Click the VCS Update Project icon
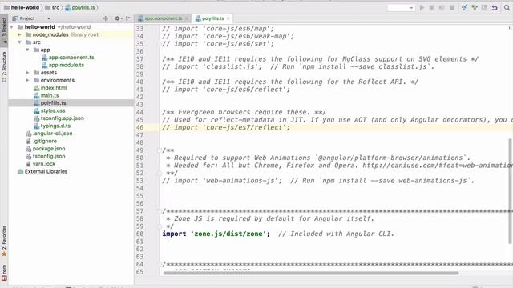513x288 pixels. click(x=464, y=7)
